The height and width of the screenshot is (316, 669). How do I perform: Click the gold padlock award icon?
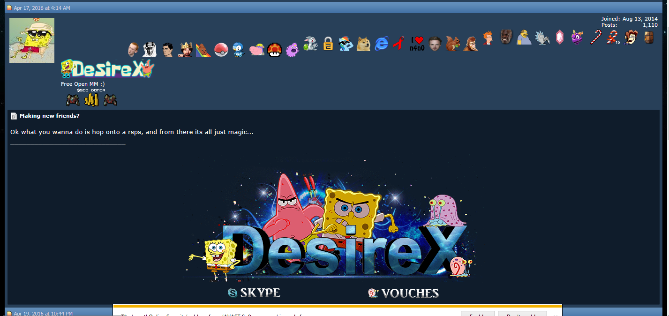click(328, 44)
